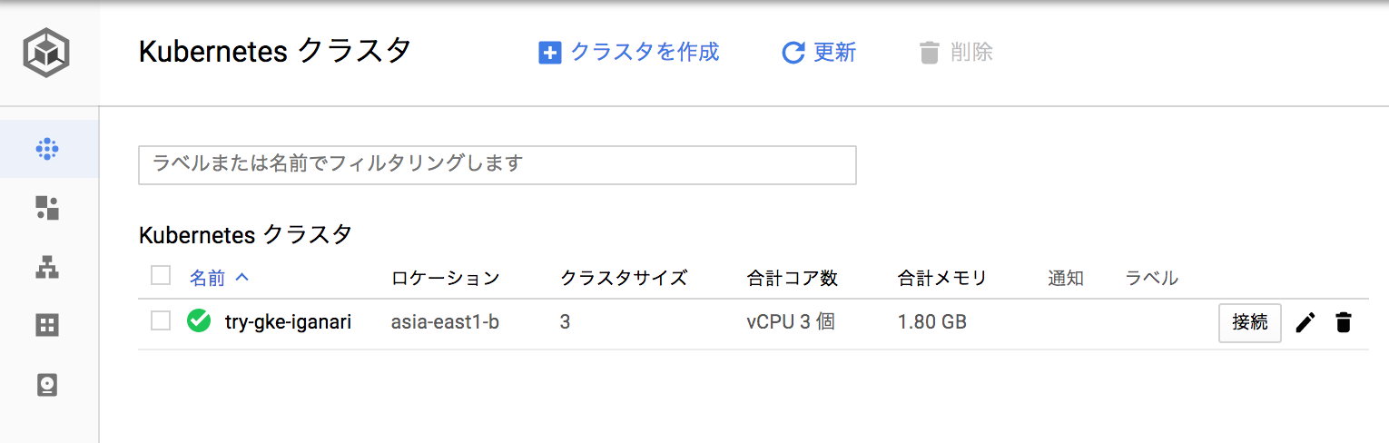1389x443 pixels.
Task: Click the cluster size value 3
Action: pos(565,322)
